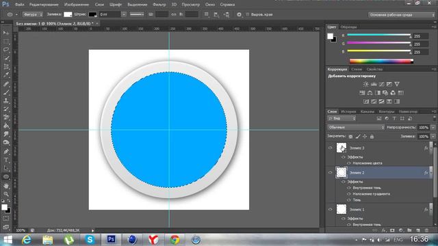Open the Фигура tool mode dropdown

[x=33, y=14]
